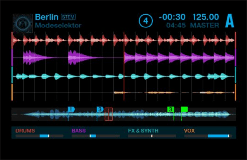Select blue cue marker 1 in the overview
The height and width of the screenshot is (160, 247).
[71, 109]
